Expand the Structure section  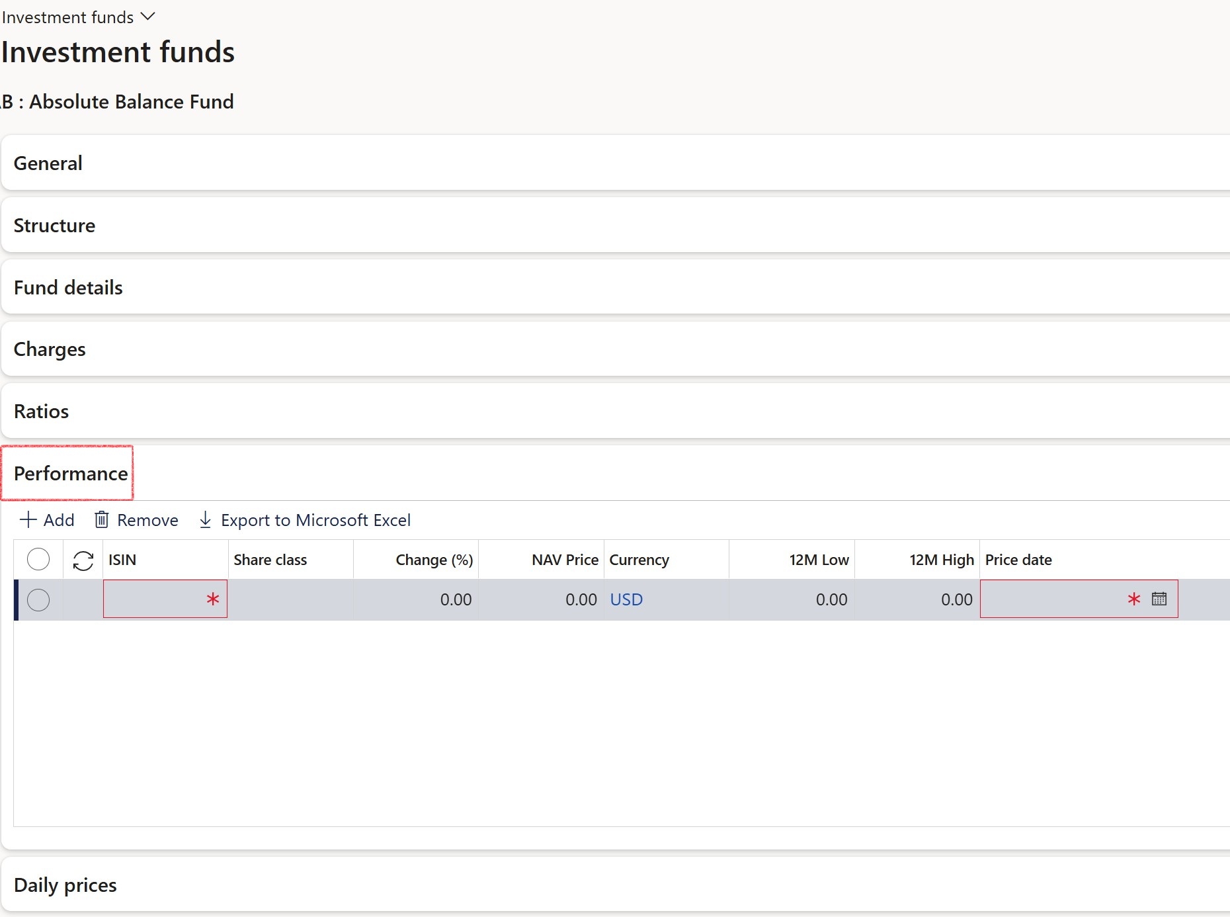click(x=616, y=225)
